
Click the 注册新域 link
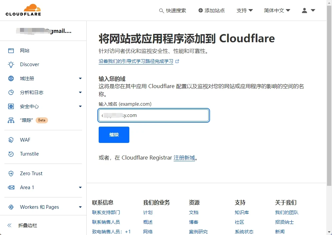tap(184, 158)
